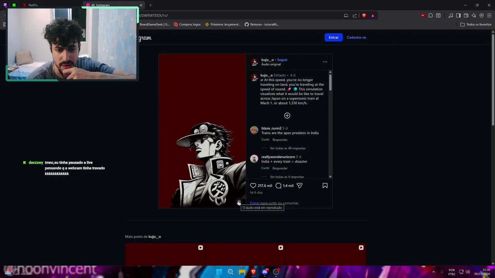Share this page via address bar icon
This screenshot has width=495, height=278.
point(355,15)
